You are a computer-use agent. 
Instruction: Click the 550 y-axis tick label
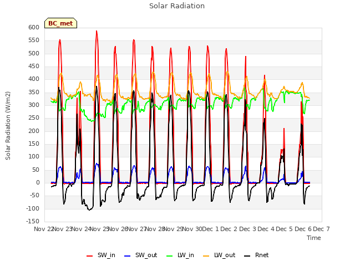34,40
